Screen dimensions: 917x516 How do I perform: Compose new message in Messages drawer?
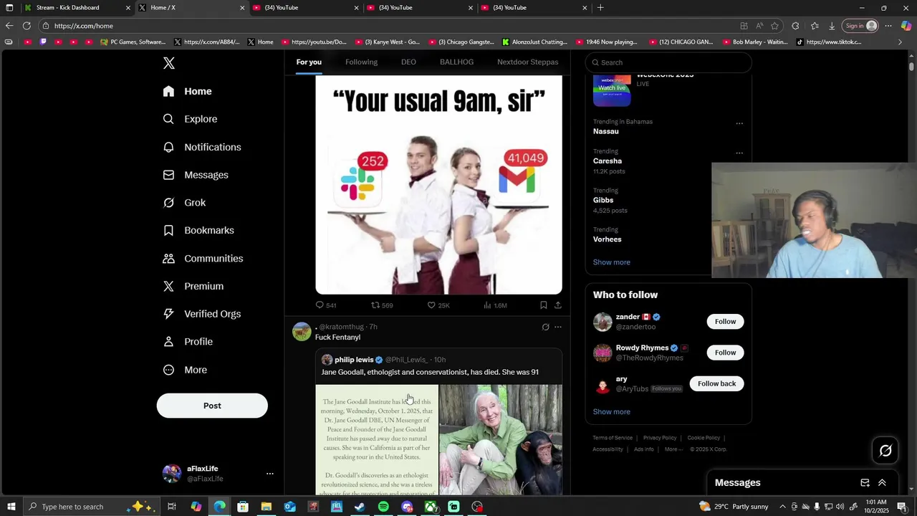pyautogui.click(x=865, y=483)
